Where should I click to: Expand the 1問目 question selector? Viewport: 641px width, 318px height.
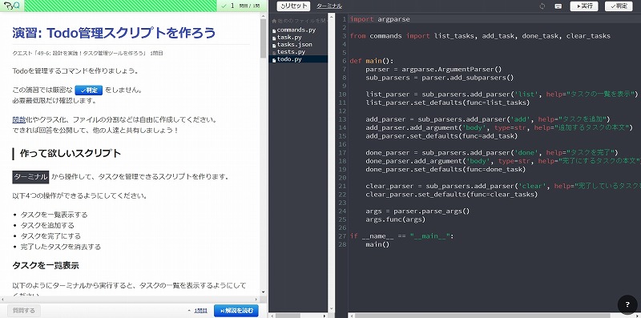click(x=197, y=311)
